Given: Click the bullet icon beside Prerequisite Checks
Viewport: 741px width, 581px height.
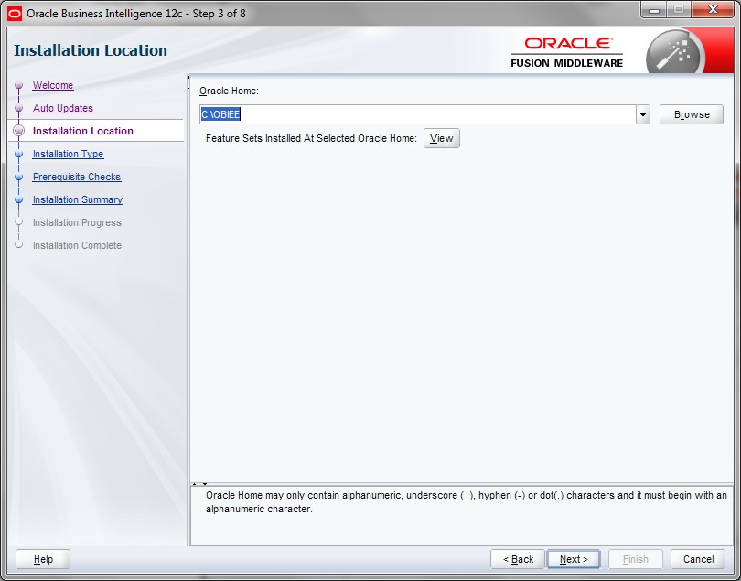Looking at the screenshot, I should pos(18,178).
